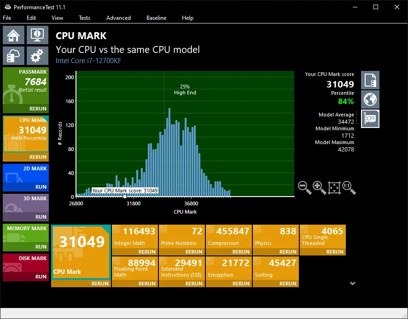Click the '25% High End' chart label

[185, 89]
